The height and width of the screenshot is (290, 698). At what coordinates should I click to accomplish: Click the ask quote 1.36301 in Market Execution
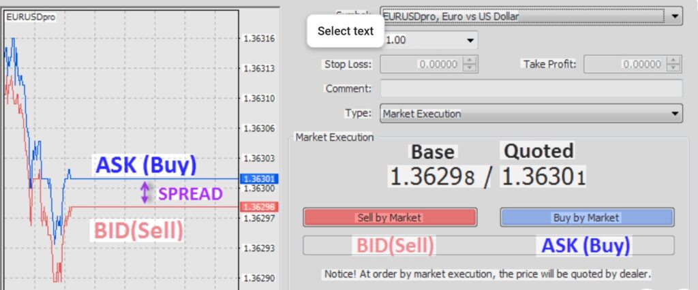click(x=543, y=176)
